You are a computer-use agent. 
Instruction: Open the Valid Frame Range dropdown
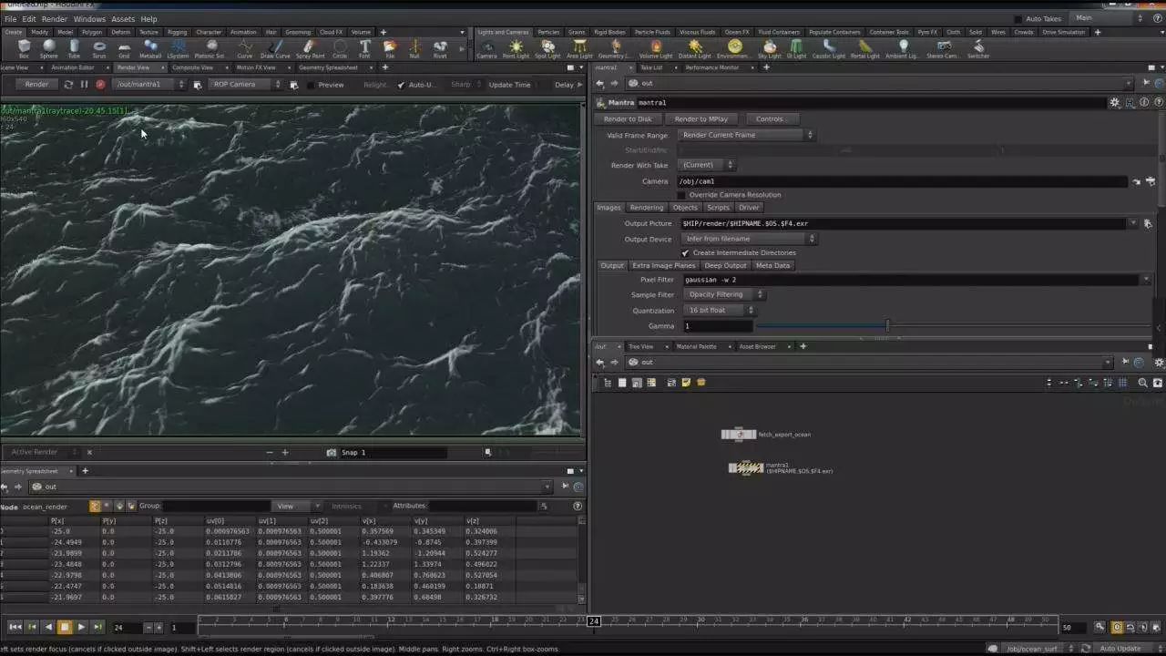coord(747,135)
